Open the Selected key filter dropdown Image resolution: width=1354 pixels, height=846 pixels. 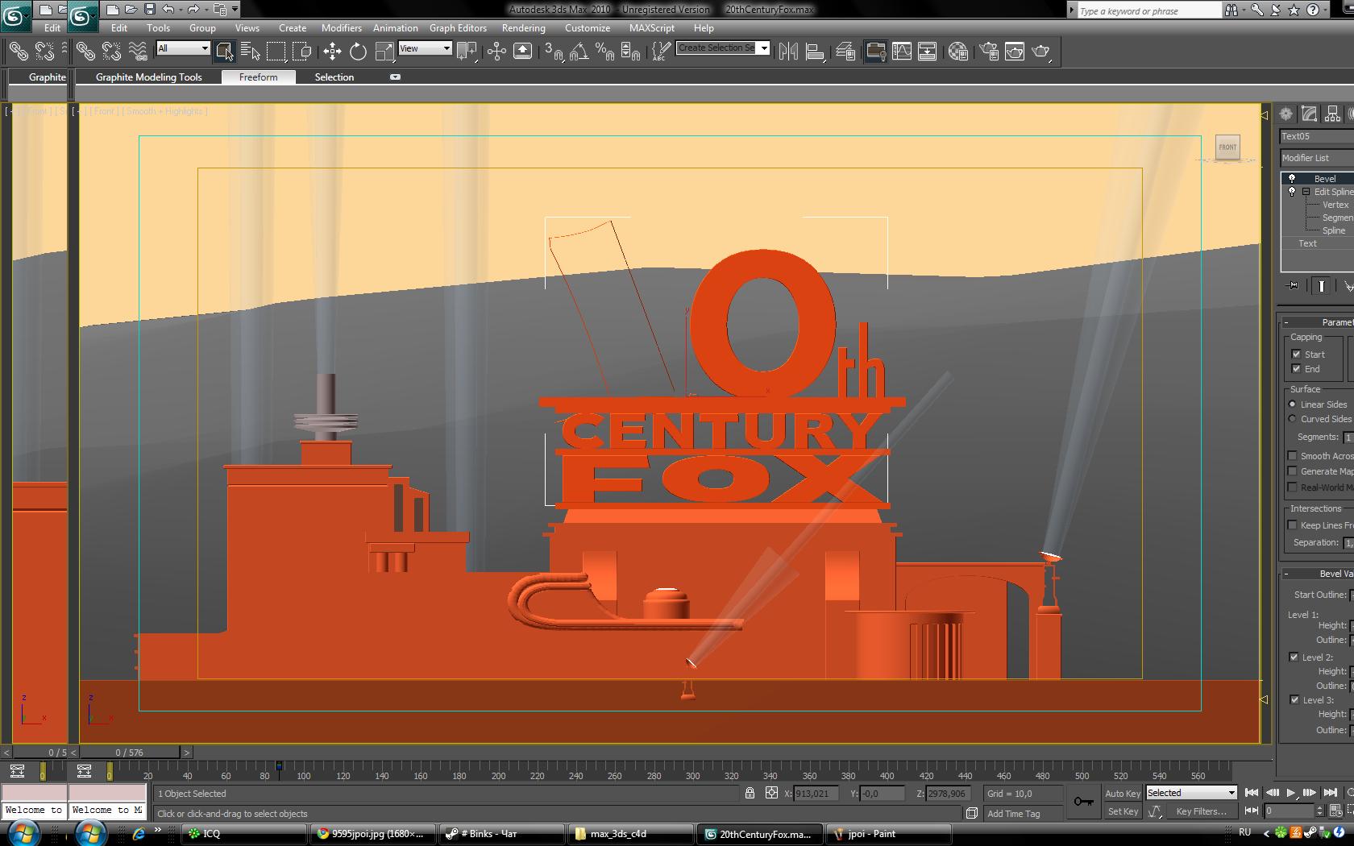(x=1191, y=793)
